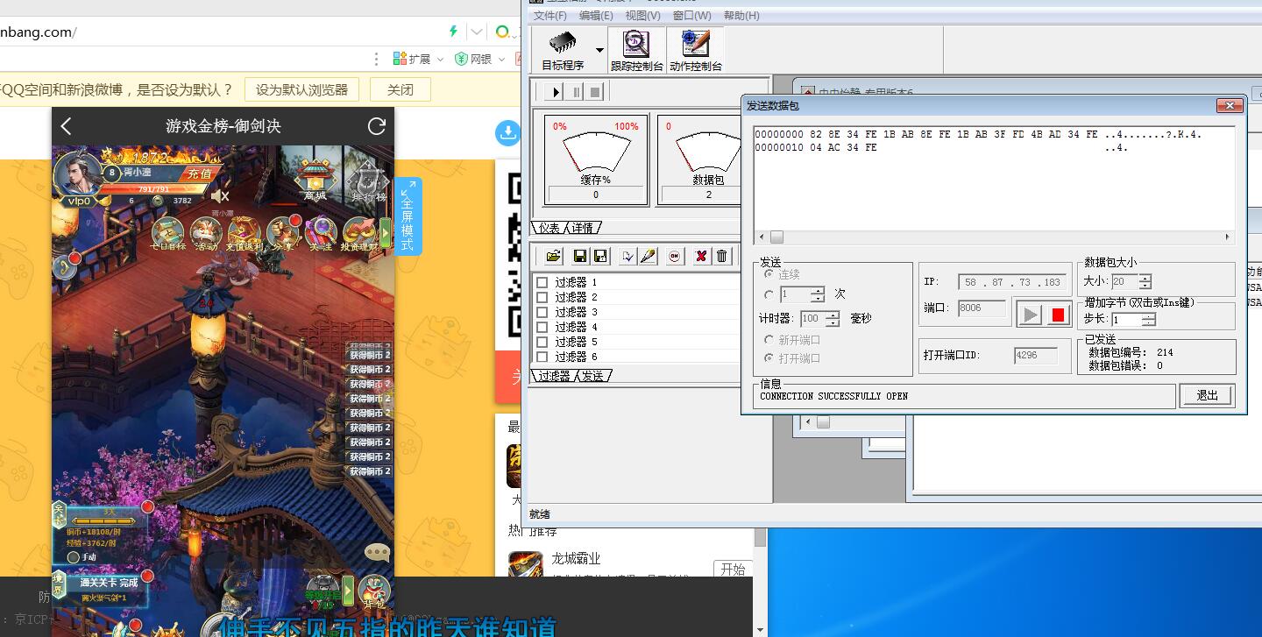Click the hex packet data horizontal scrollbar

pyautogui.click(x=995, y=237)
